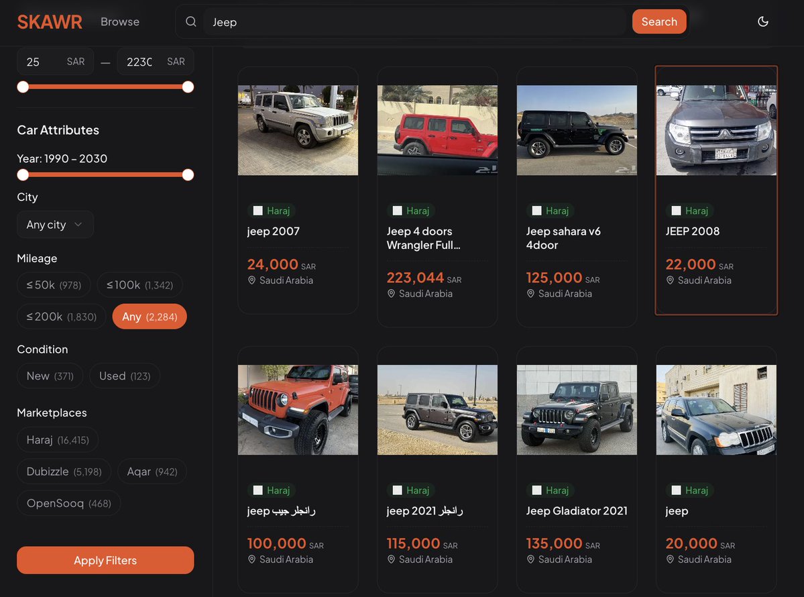Click the 24,000 SAR price

pos(281,265)
